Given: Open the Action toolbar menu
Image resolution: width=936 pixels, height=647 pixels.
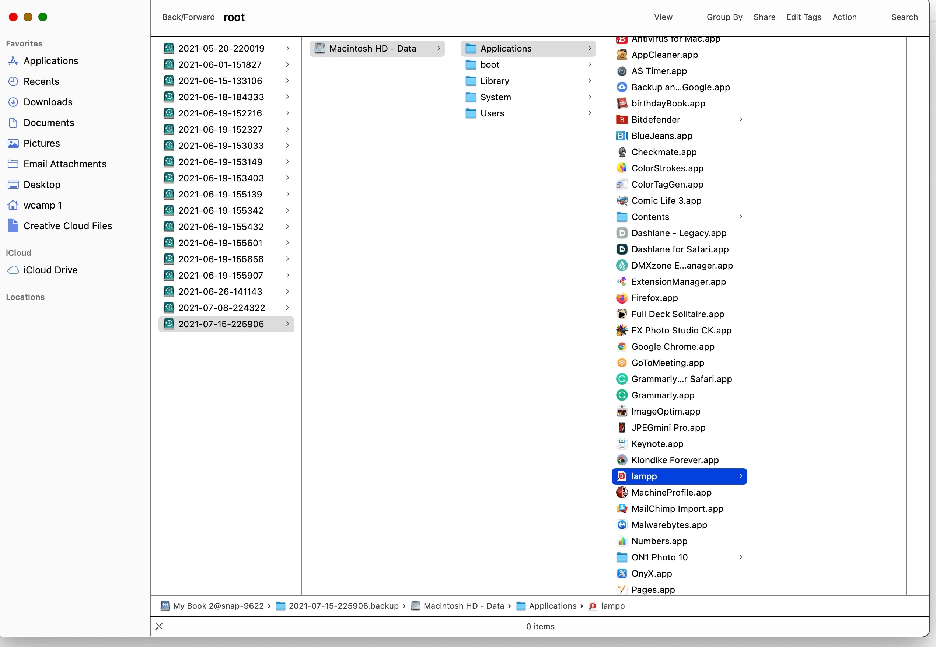Looking at the screenshot, I should click(x=844, y=17).
